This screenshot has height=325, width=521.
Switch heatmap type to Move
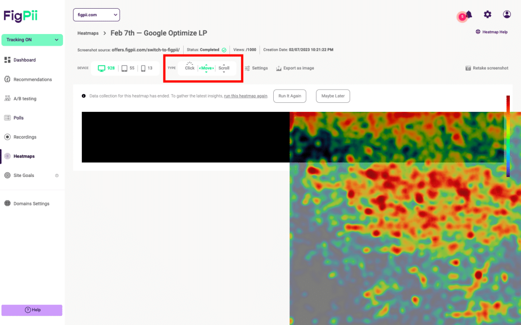point(206,68)
